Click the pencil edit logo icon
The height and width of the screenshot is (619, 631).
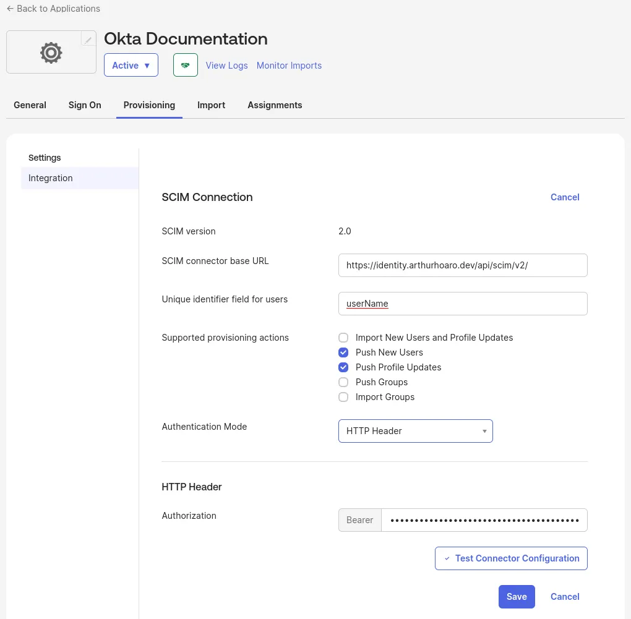pyautogui.click(x=88, y=40)
